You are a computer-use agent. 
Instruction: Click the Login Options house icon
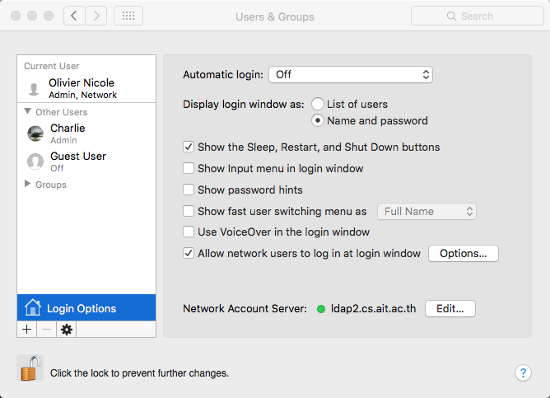(x=33, y=308)
